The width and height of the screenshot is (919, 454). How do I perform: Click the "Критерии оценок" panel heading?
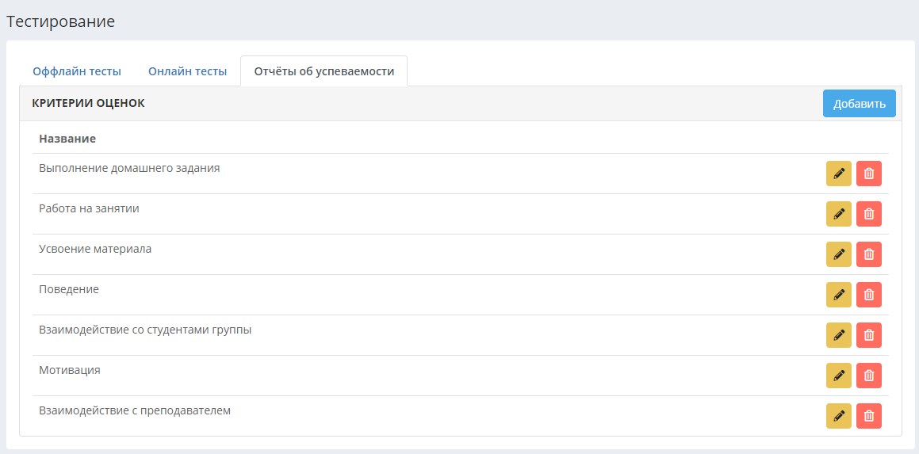pos(88,103)
